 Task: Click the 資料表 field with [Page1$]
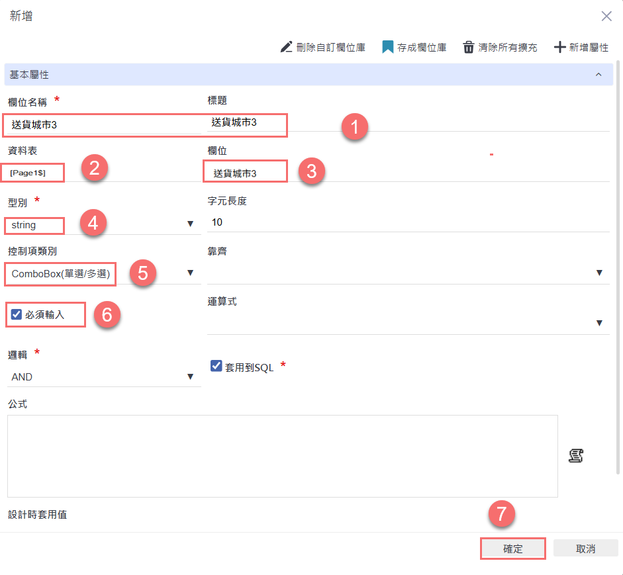pos(36,173)
